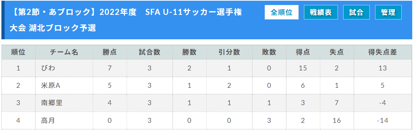Open the 試合 tab

tap(356, 12)
